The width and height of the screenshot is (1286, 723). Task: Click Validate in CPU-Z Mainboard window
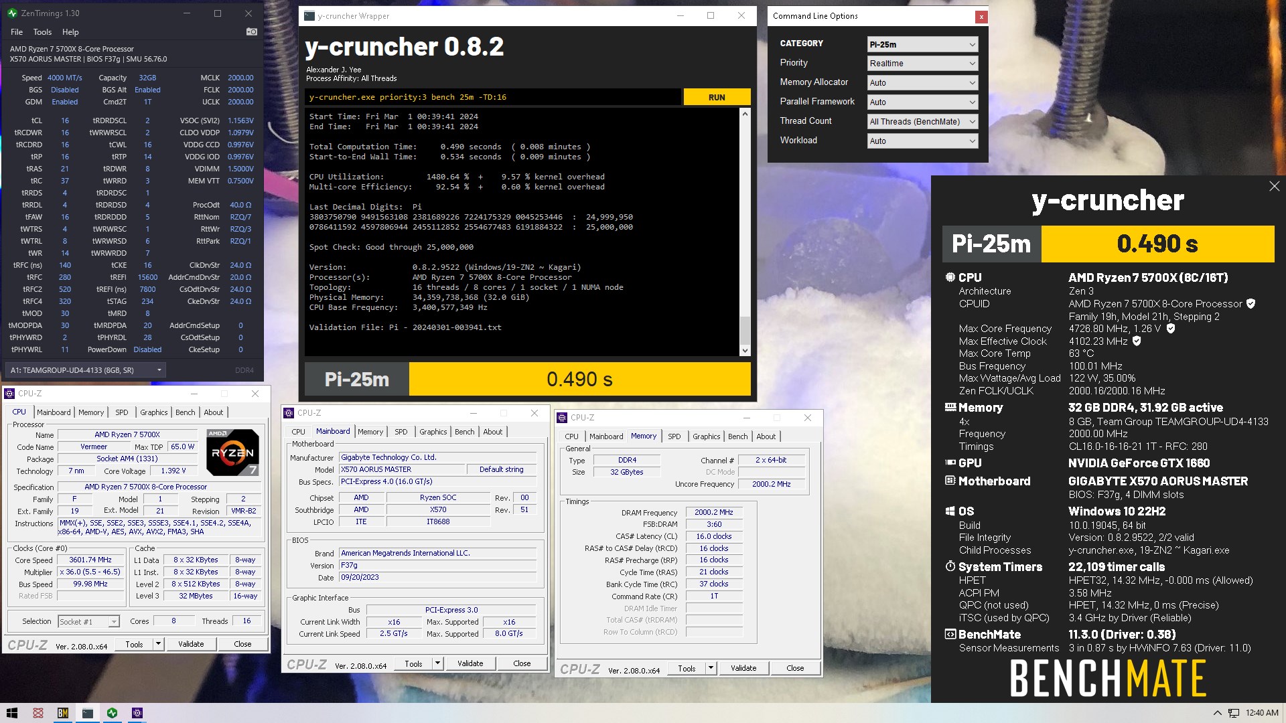tap(470, 663)
